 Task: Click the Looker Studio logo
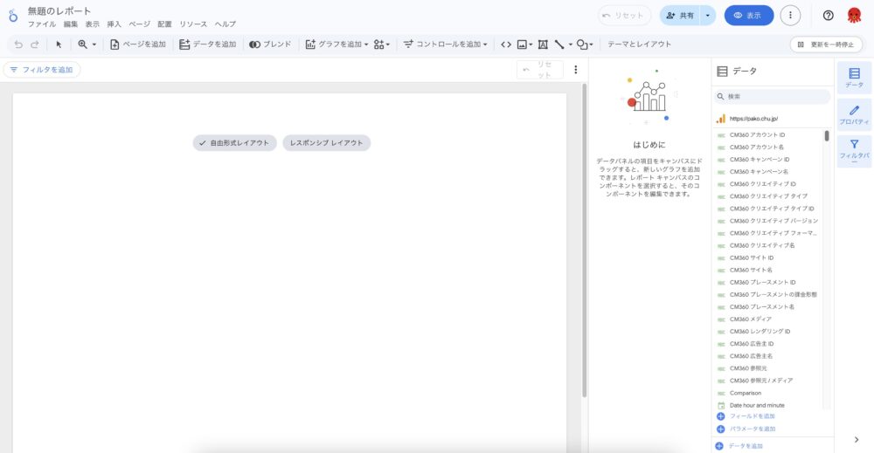point(13,16)
